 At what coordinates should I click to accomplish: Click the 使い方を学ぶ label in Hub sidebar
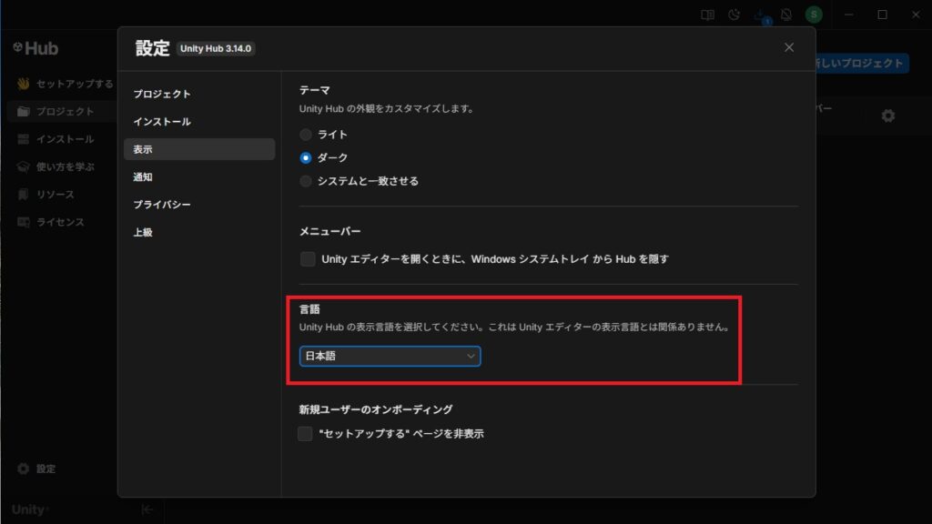pyautogui.click(x=66, y=167)
